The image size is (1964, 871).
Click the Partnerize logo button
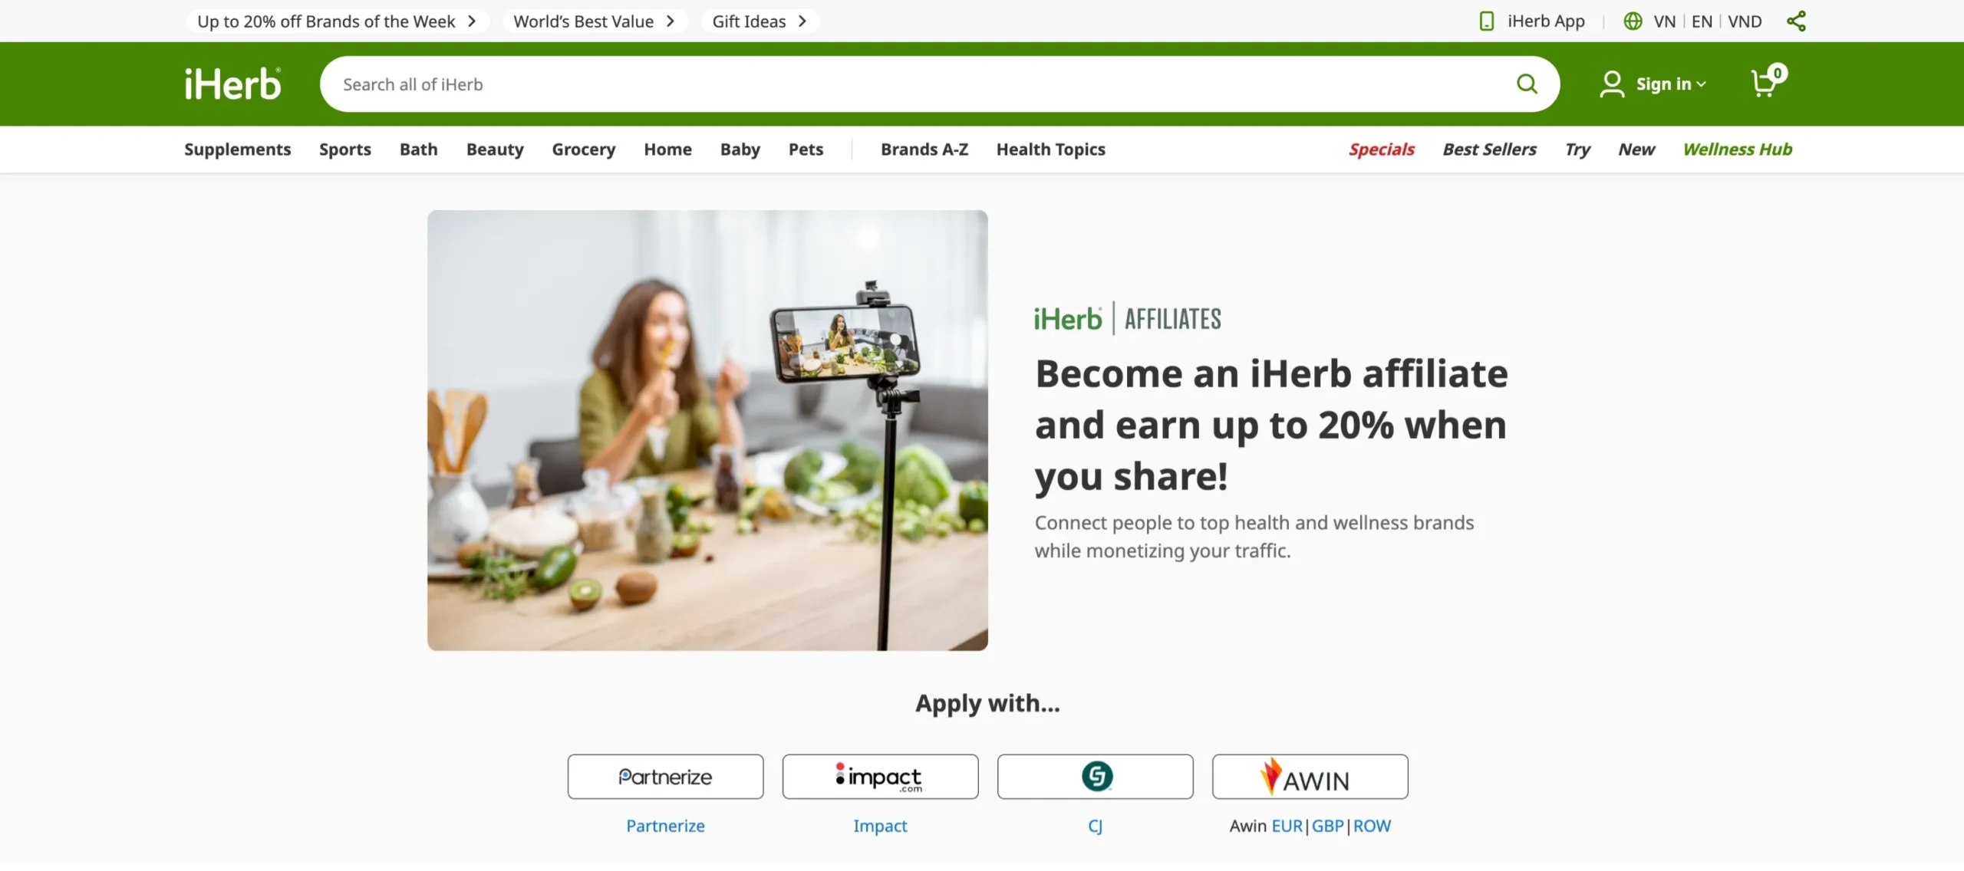[665, 777]
